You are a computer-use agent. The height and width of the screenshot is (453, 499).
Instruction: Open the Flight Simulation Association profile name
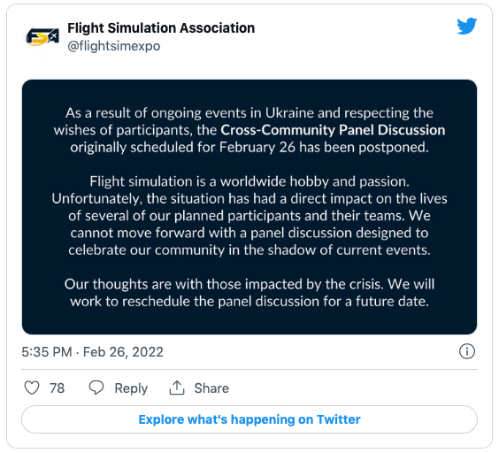click(x=161, y=28)
